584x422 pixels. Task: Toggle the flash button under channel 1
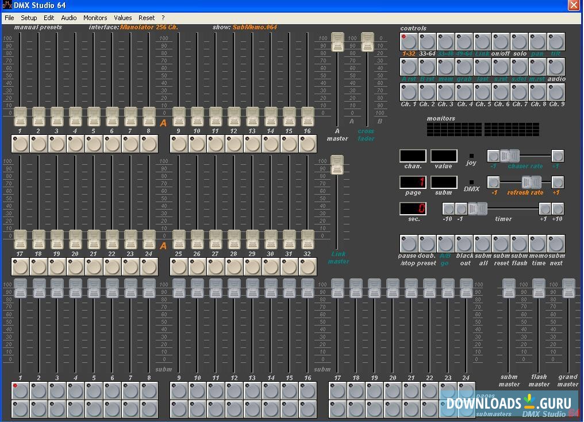(x=20, y=144)
